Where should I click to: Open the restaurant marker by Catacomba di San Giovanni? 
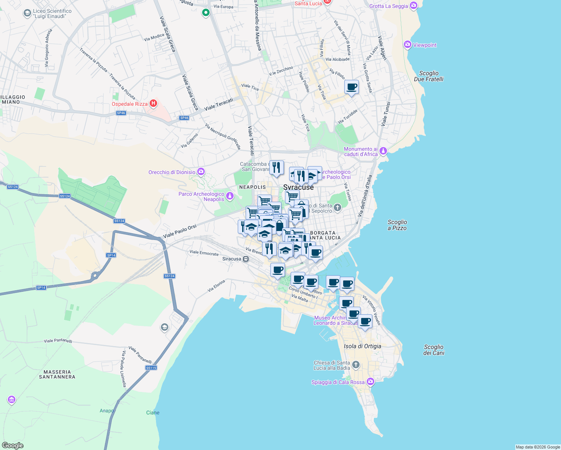276,168
